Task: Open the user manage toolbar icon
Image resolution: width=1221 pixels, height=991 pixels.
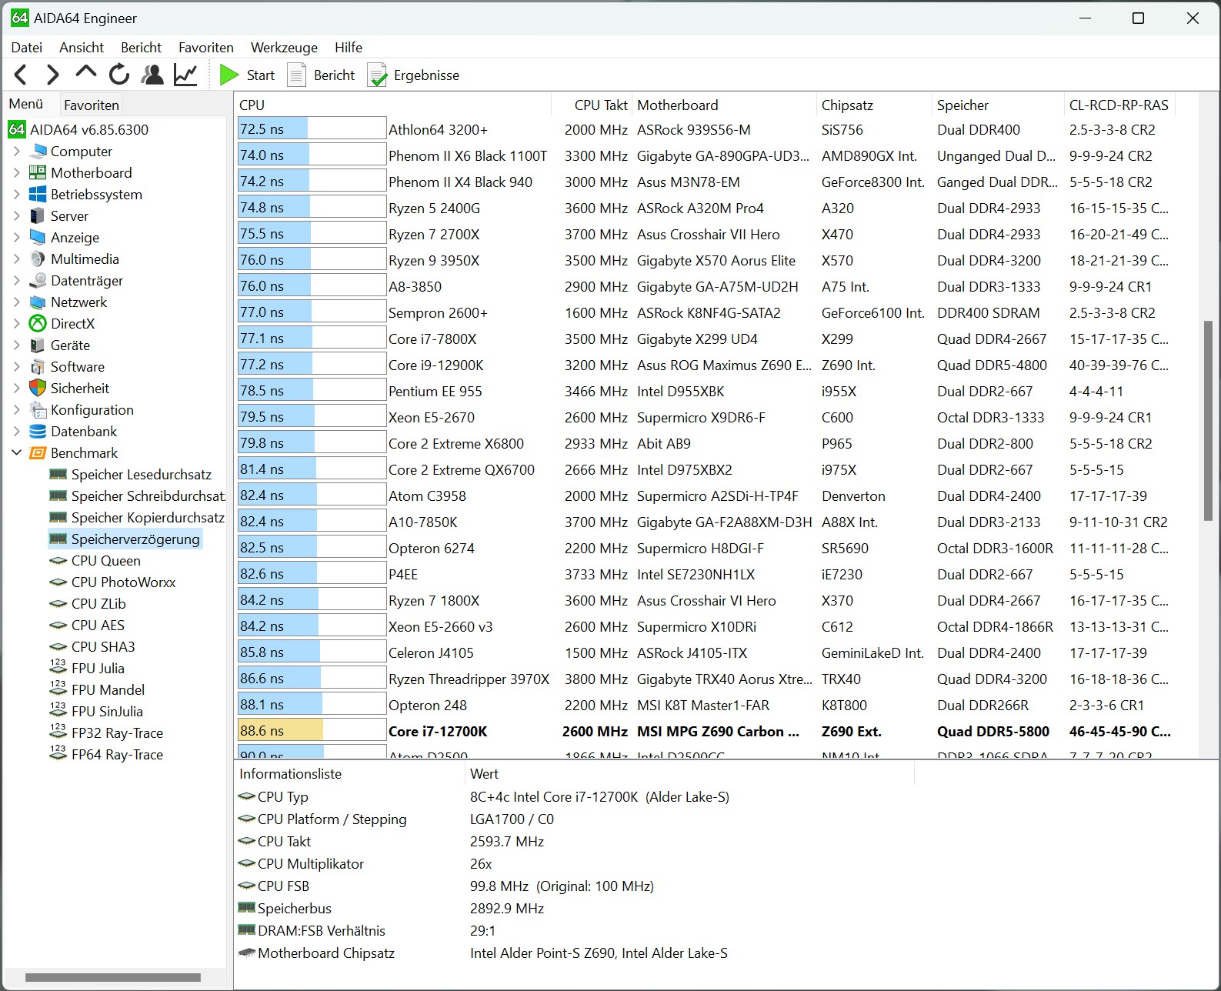Action: coord(152,75)
